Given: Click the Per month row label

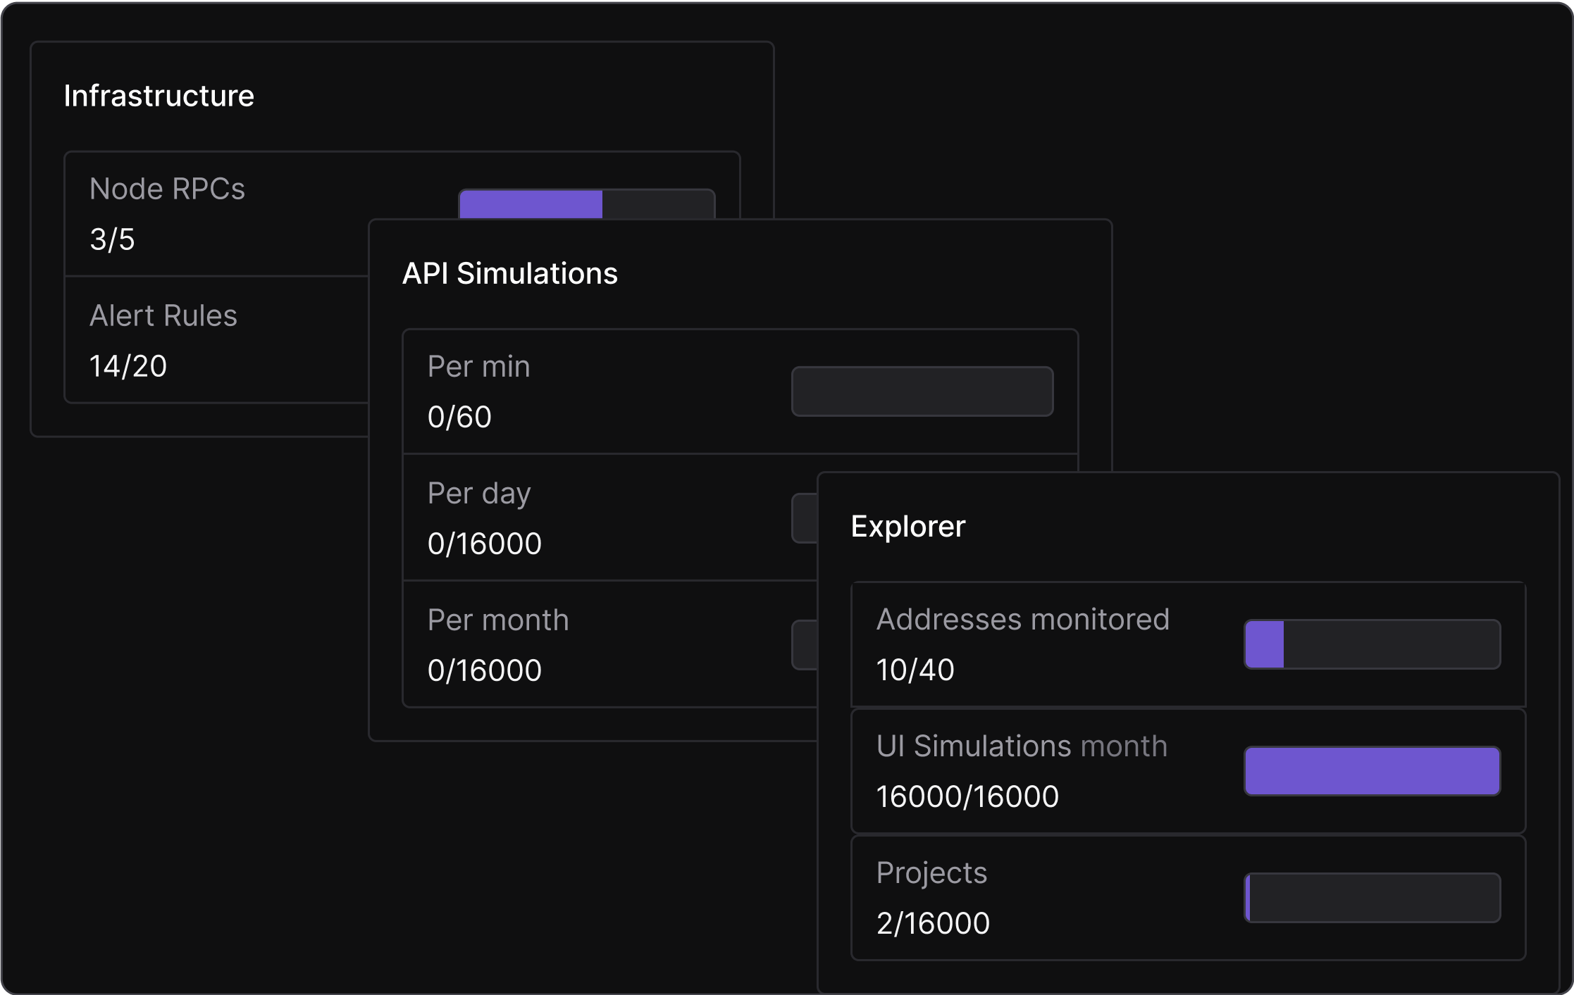Looking at the screenshot, I should point(497,620).
